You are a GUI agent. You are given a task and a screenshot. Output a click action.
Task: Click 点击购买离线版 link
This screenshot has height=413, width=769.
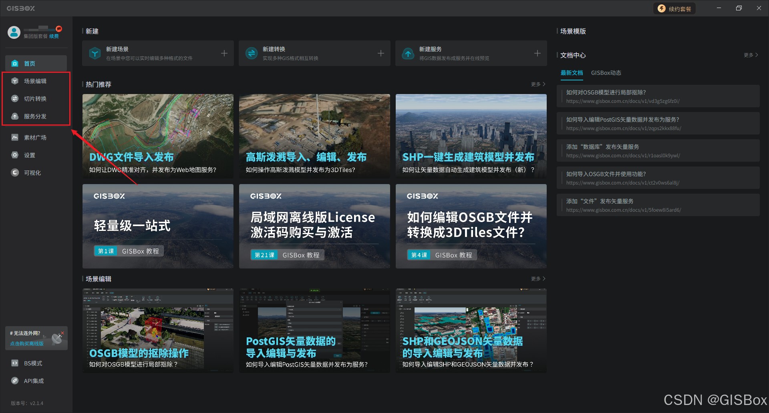[27, 343]
